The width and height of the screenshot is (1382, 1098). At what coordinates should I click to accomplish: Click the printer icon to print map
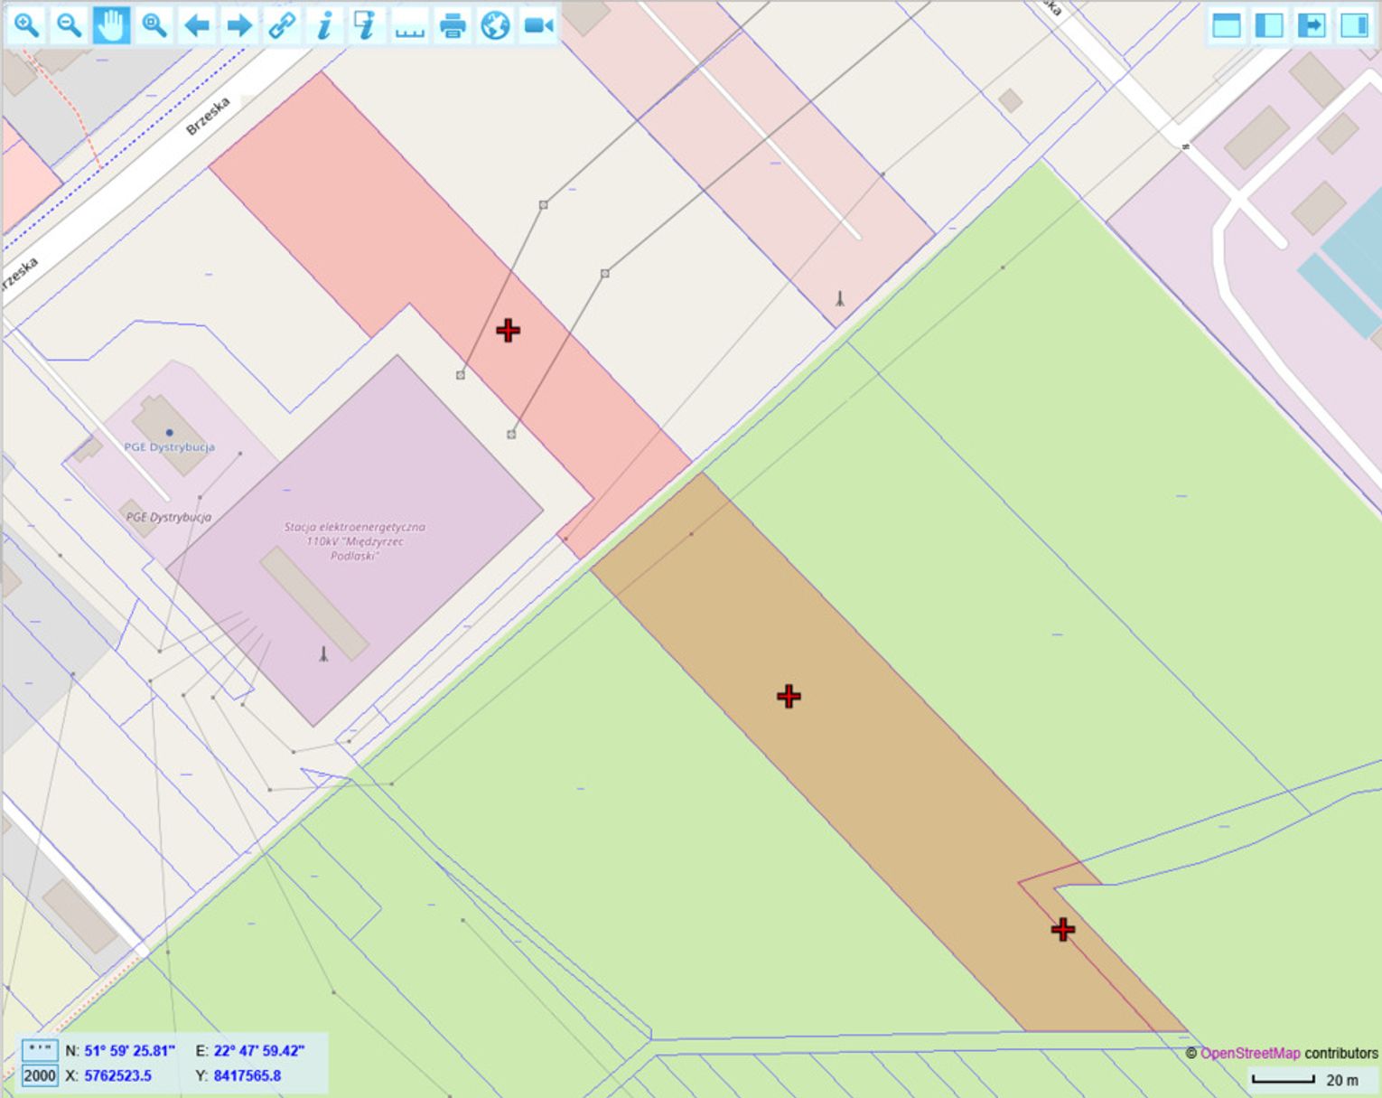click(x=453, y=25)
